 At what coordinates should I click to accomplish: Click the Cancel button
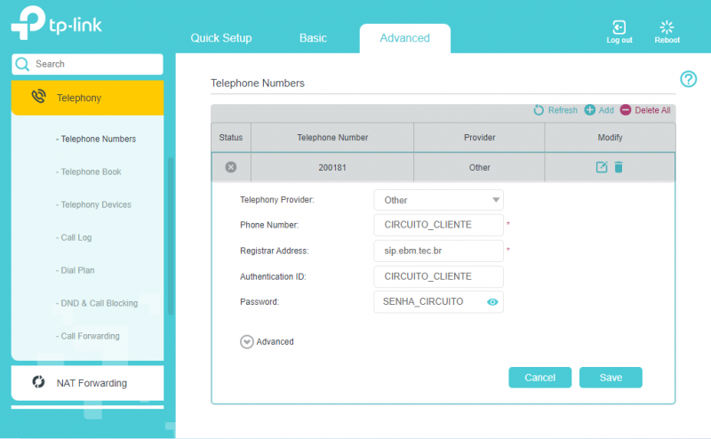(539, 378)
